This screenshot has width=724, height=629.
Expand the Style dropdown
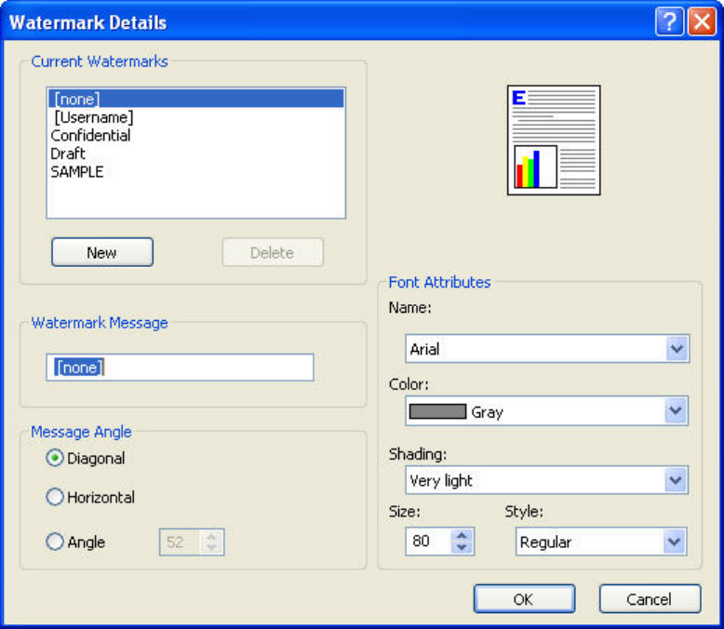(675, 542)
